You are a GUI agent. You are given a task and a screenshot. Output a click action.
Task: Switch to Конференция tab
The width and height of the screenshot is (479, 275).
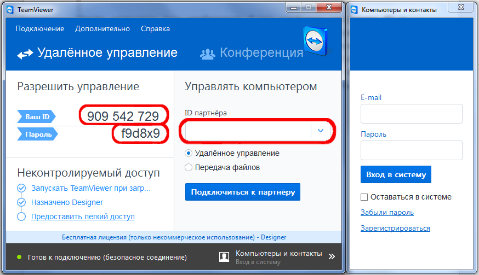point(252,53)
